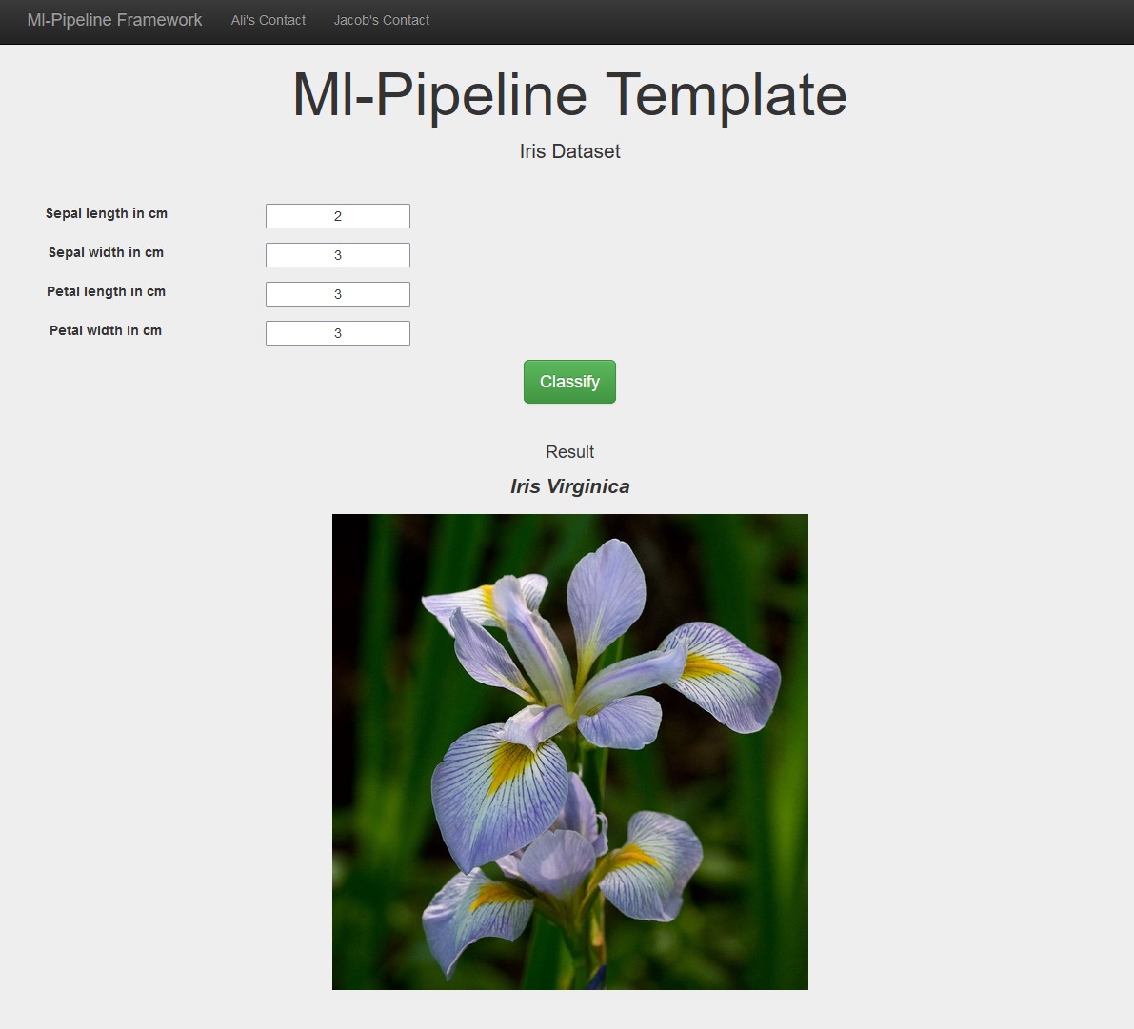Viewport: 1134px width, 1029px height.
Task: Click the Sepal width in cm label
Action: tap(106, 252)
